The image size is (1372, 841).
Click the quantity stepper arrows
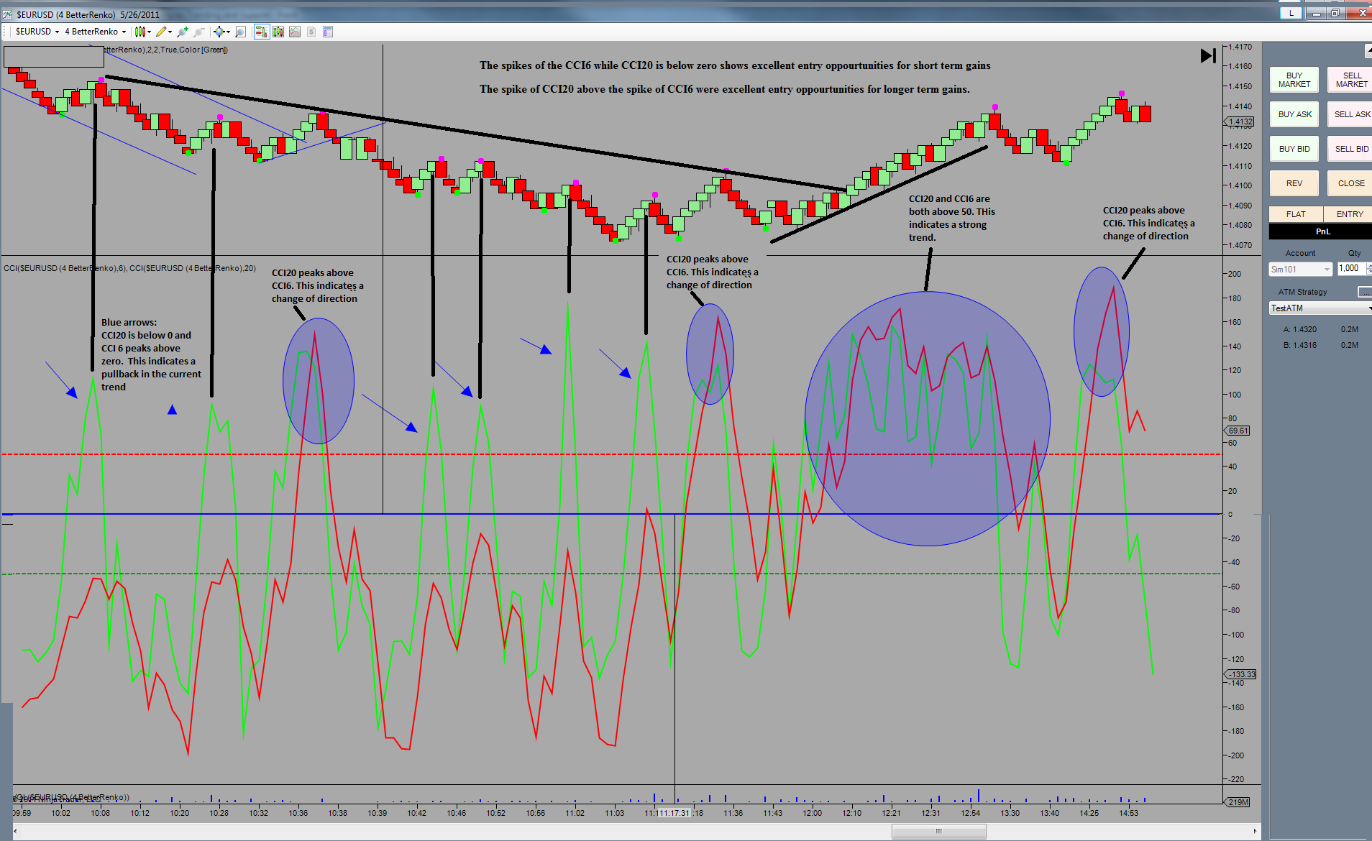coord(1369,269)
